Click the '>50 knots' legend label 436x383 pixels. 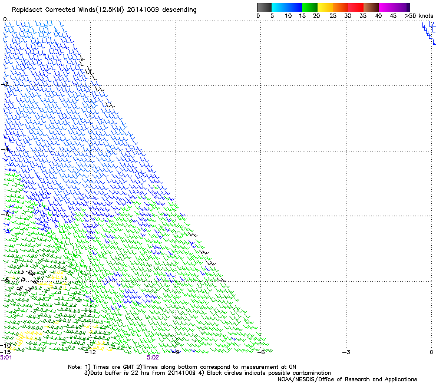(x=419, y=16)
